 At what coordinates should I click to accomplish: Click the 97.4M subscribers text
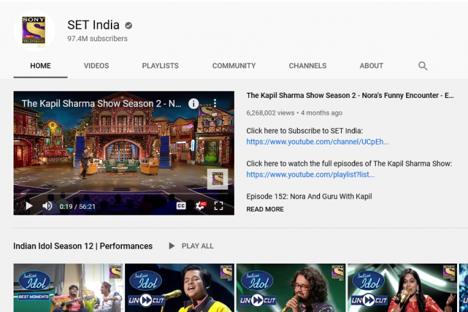pyautogui.click(x=97, y=39)
